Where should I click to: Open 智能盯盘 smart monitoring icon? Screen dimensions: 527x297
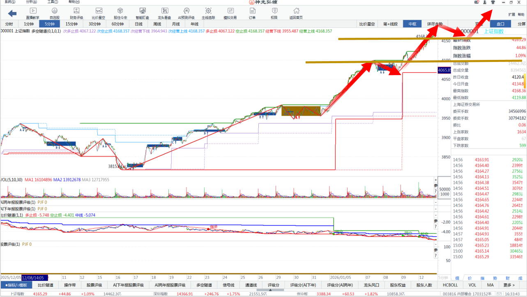coord(142,13)
